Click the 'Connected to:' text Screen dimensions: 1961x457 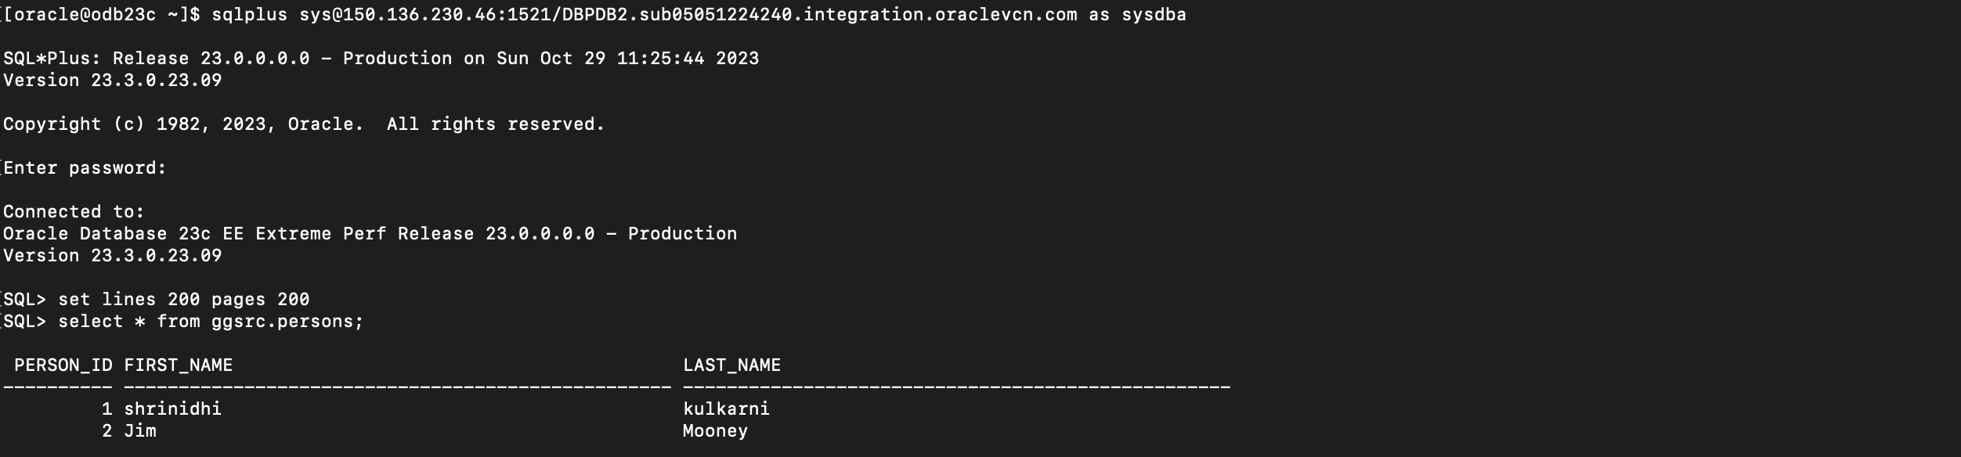(x=74, y=212)
